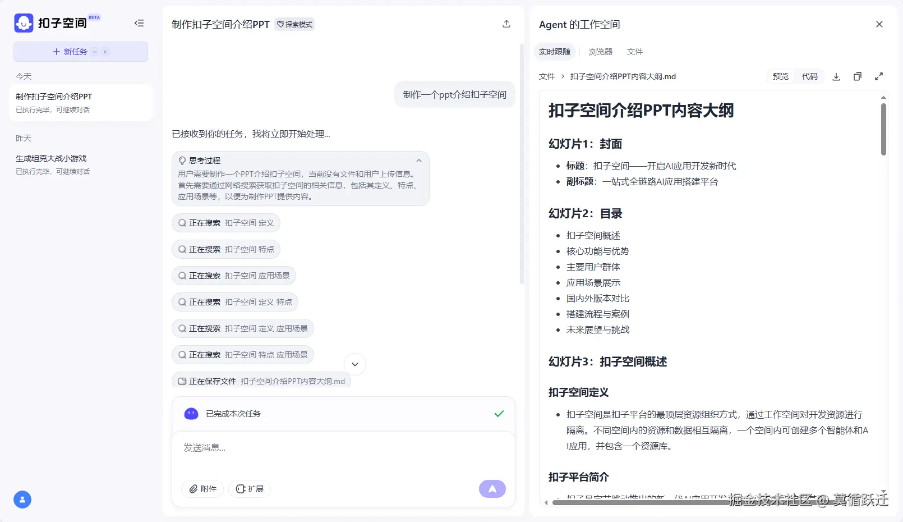The width and height of the screenshot is (903, 522).
Task: Click the user message 制作一个ppt介绍扣子空间
Action: [455, 94]
